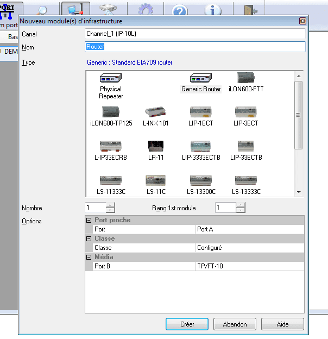Select the Physical Repeater module icon
The width and height of the screenshot is (328, 339).
point(111,78)
